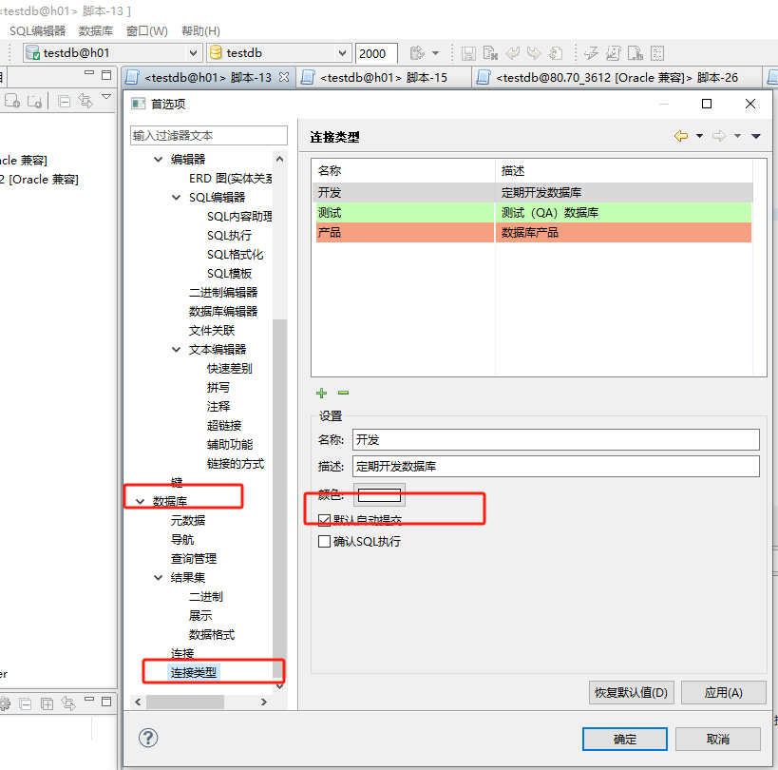The image size is (778, 770).
Task: Click the transaction mode toolbar icon
Action: click(x=417, y=52)
